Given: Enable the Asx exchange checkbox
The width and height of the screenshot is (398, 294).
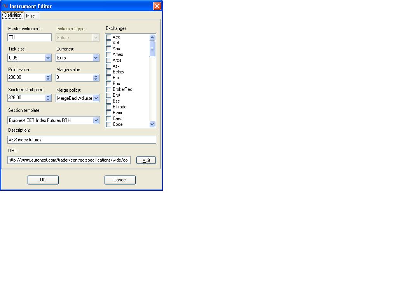Looking at the screenshot, I should [x=109, y=66].
